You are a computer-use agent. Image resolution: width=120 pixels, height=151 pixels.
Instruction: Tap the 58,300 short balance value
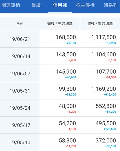pyautogui.click(x=67, y=140)
